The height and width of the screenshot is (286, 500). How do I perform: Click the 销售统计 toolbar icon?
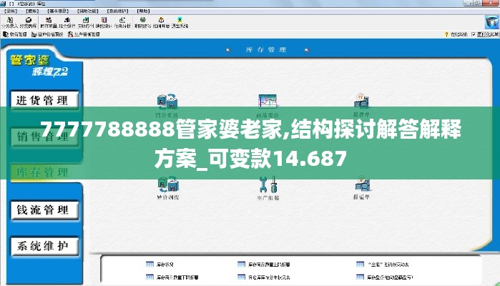[104, 23]
